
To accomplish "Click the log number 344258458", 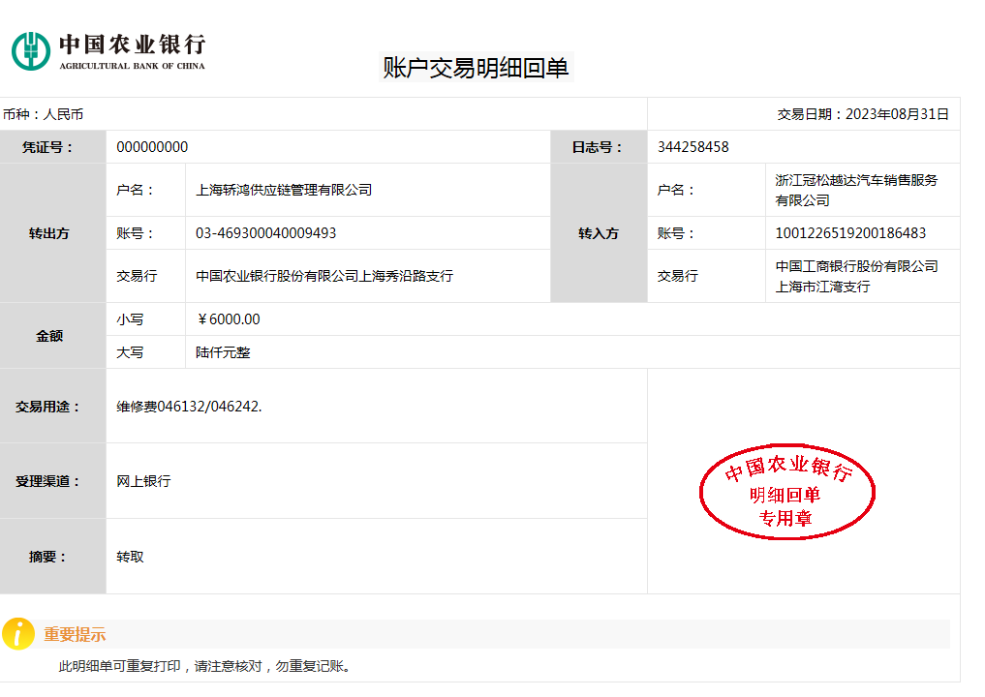I will 693,147.
